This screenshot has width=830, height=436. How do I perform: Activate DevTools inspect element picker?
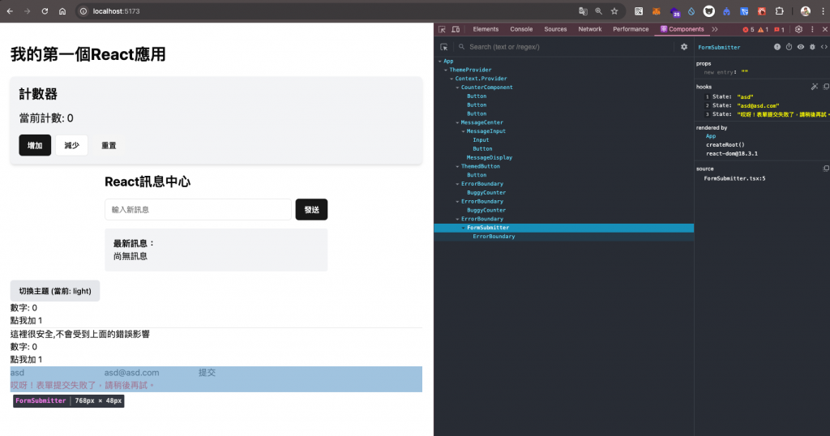coord(442,29)
